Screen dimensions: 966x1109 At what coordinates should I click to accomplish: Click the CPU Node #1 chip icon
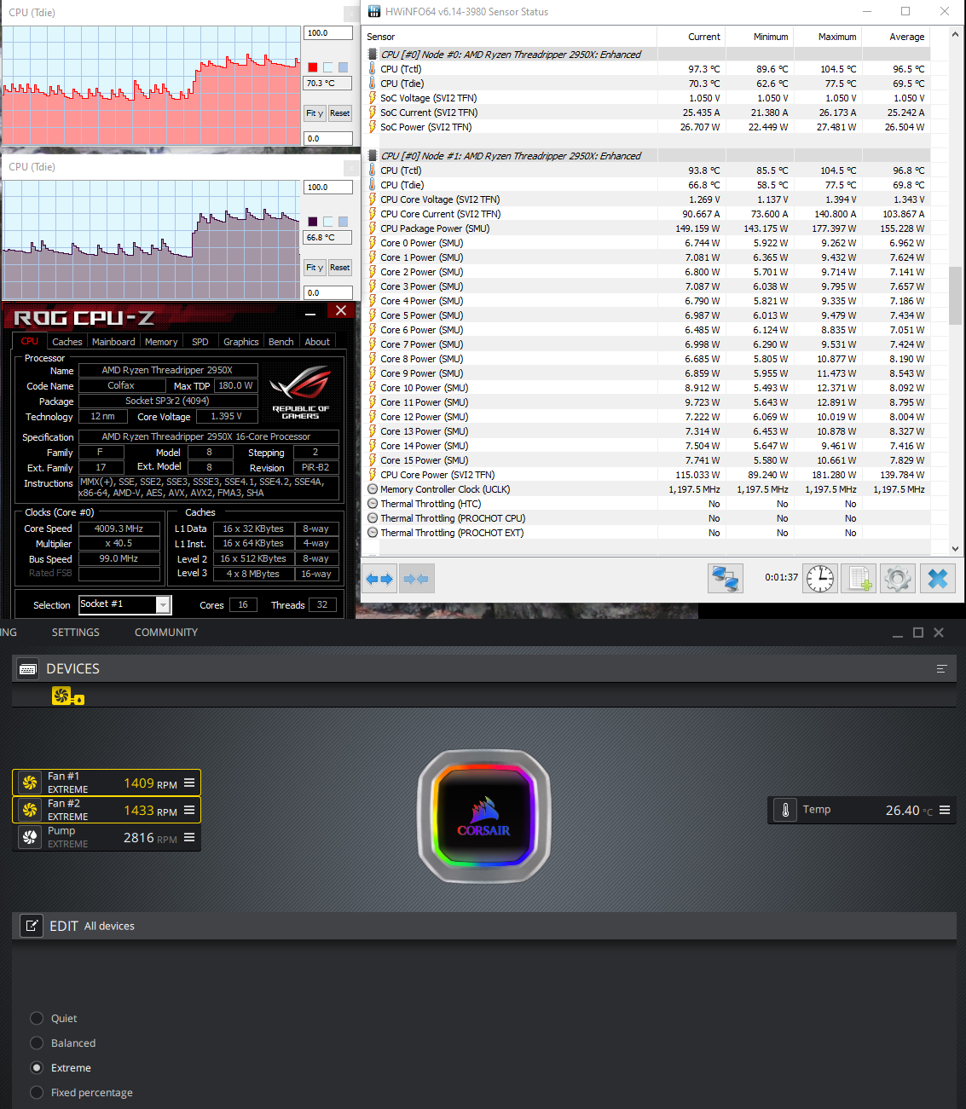point(373,156)
